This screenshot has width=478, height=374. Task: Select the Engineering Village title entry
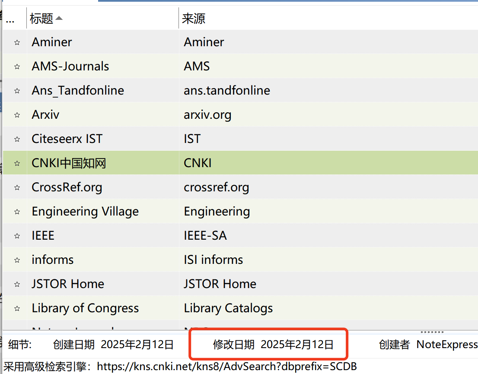[85, 211]
